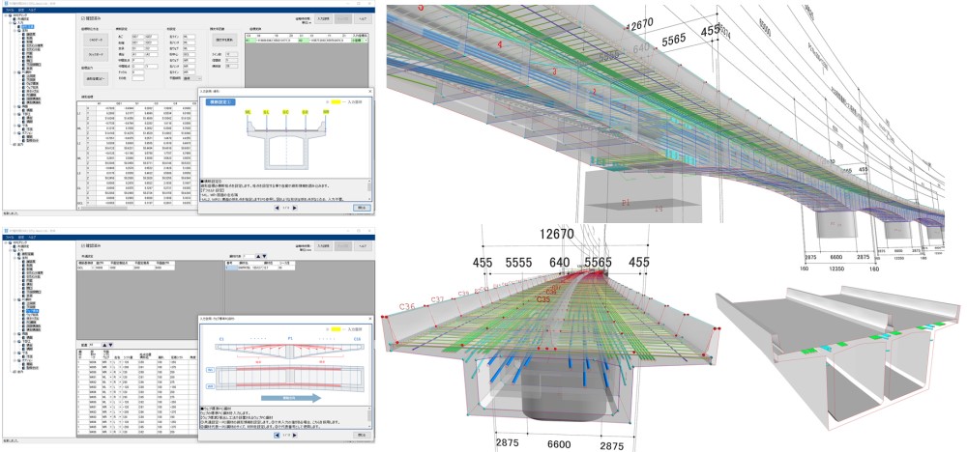Click next-page arrow in web tendon help dialog

click(x=295, y=436)
